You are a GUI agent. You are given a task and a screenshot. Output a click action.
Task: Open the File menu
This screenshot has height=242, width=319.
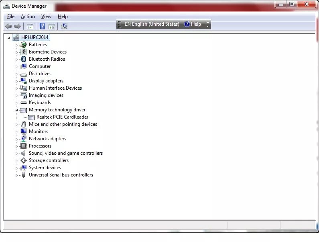click(11, 16)
